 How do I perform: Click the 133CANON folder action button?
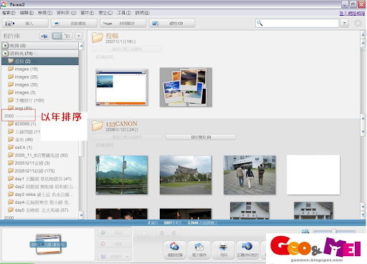click(x=201, y=137)
